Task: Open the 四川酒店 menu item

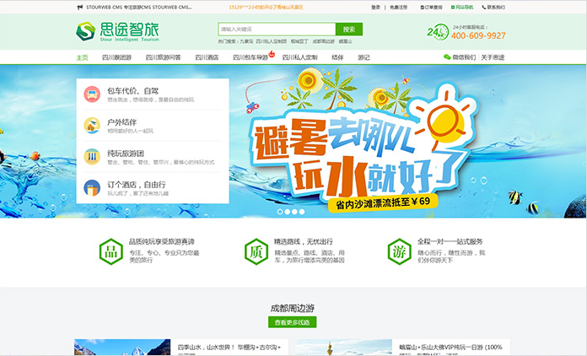Action: (x=207, y=57)
